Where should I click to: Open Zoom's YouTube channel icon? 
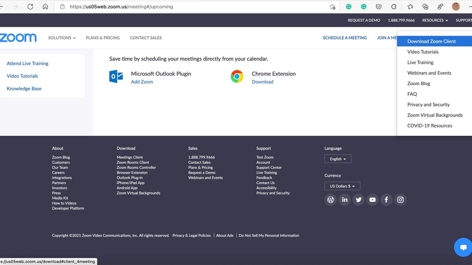point(372,200)
